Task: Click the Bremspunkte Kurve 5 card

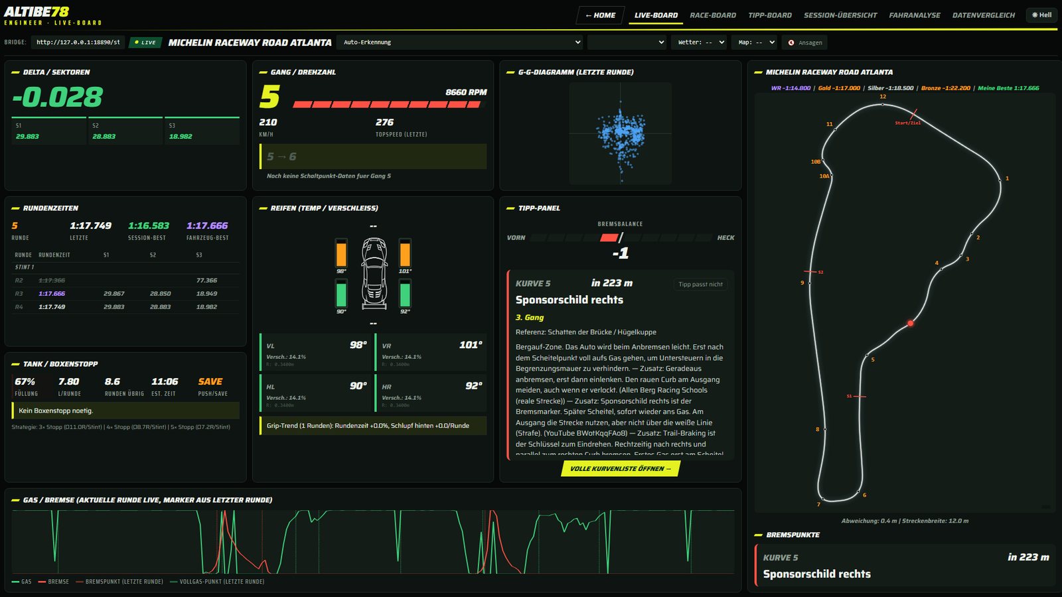Action: (905, 565)
